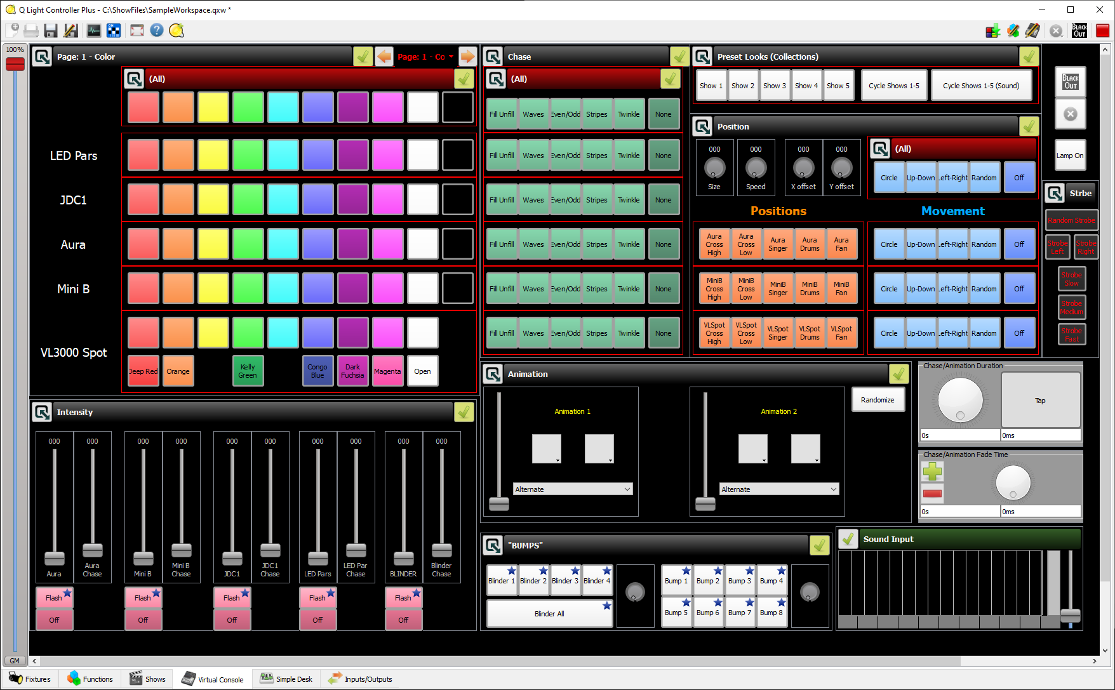Save the workspace with the floppy icon
The width and height of the screenshot is (1115, 690).
click(51, 30)
